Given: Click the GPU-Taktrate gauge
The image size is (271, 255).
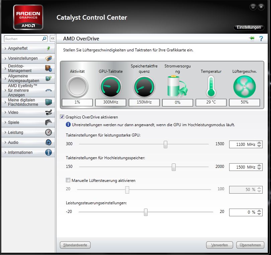Looking at the screenshot, I should click(x=111, y=87).
